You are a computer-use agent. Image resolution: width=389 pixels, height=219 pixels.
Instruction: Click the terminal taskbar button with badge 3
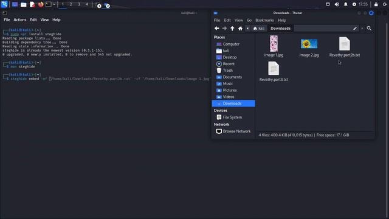[98, 5]
